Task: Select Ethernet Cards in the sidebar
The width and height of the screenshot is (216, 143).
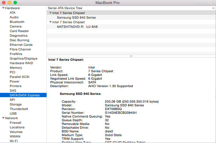Action: tap(21, 45)
